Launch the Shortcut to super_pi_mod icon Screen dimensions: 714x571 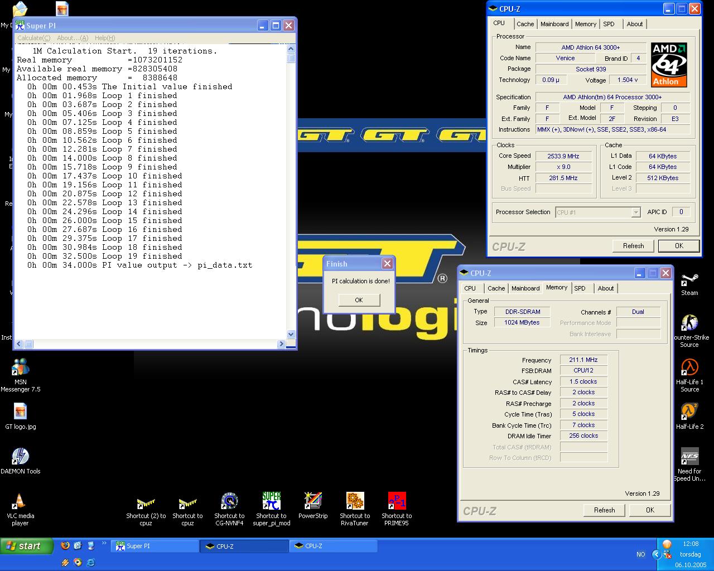[x=271, y=509]
